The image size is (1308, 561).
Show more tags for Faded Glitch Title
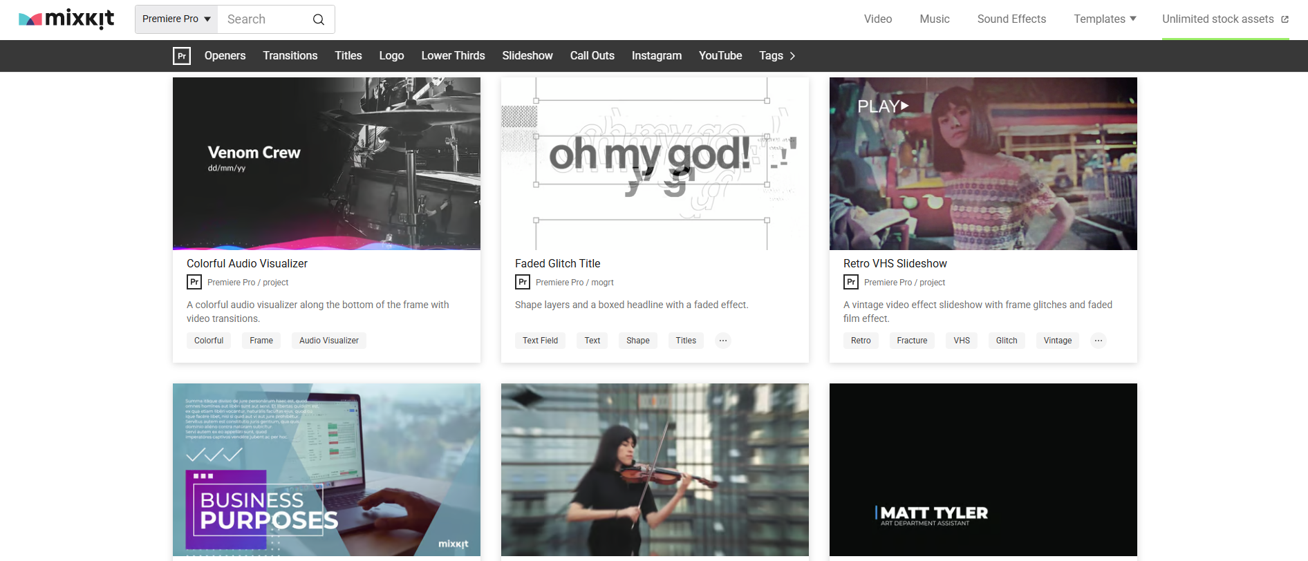(723, 341)
